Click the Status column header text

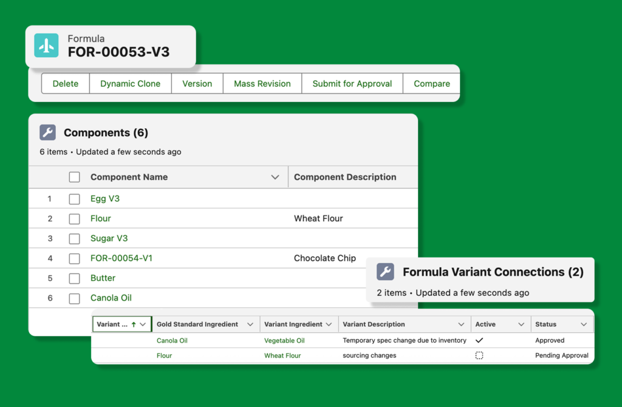(546, 324)
